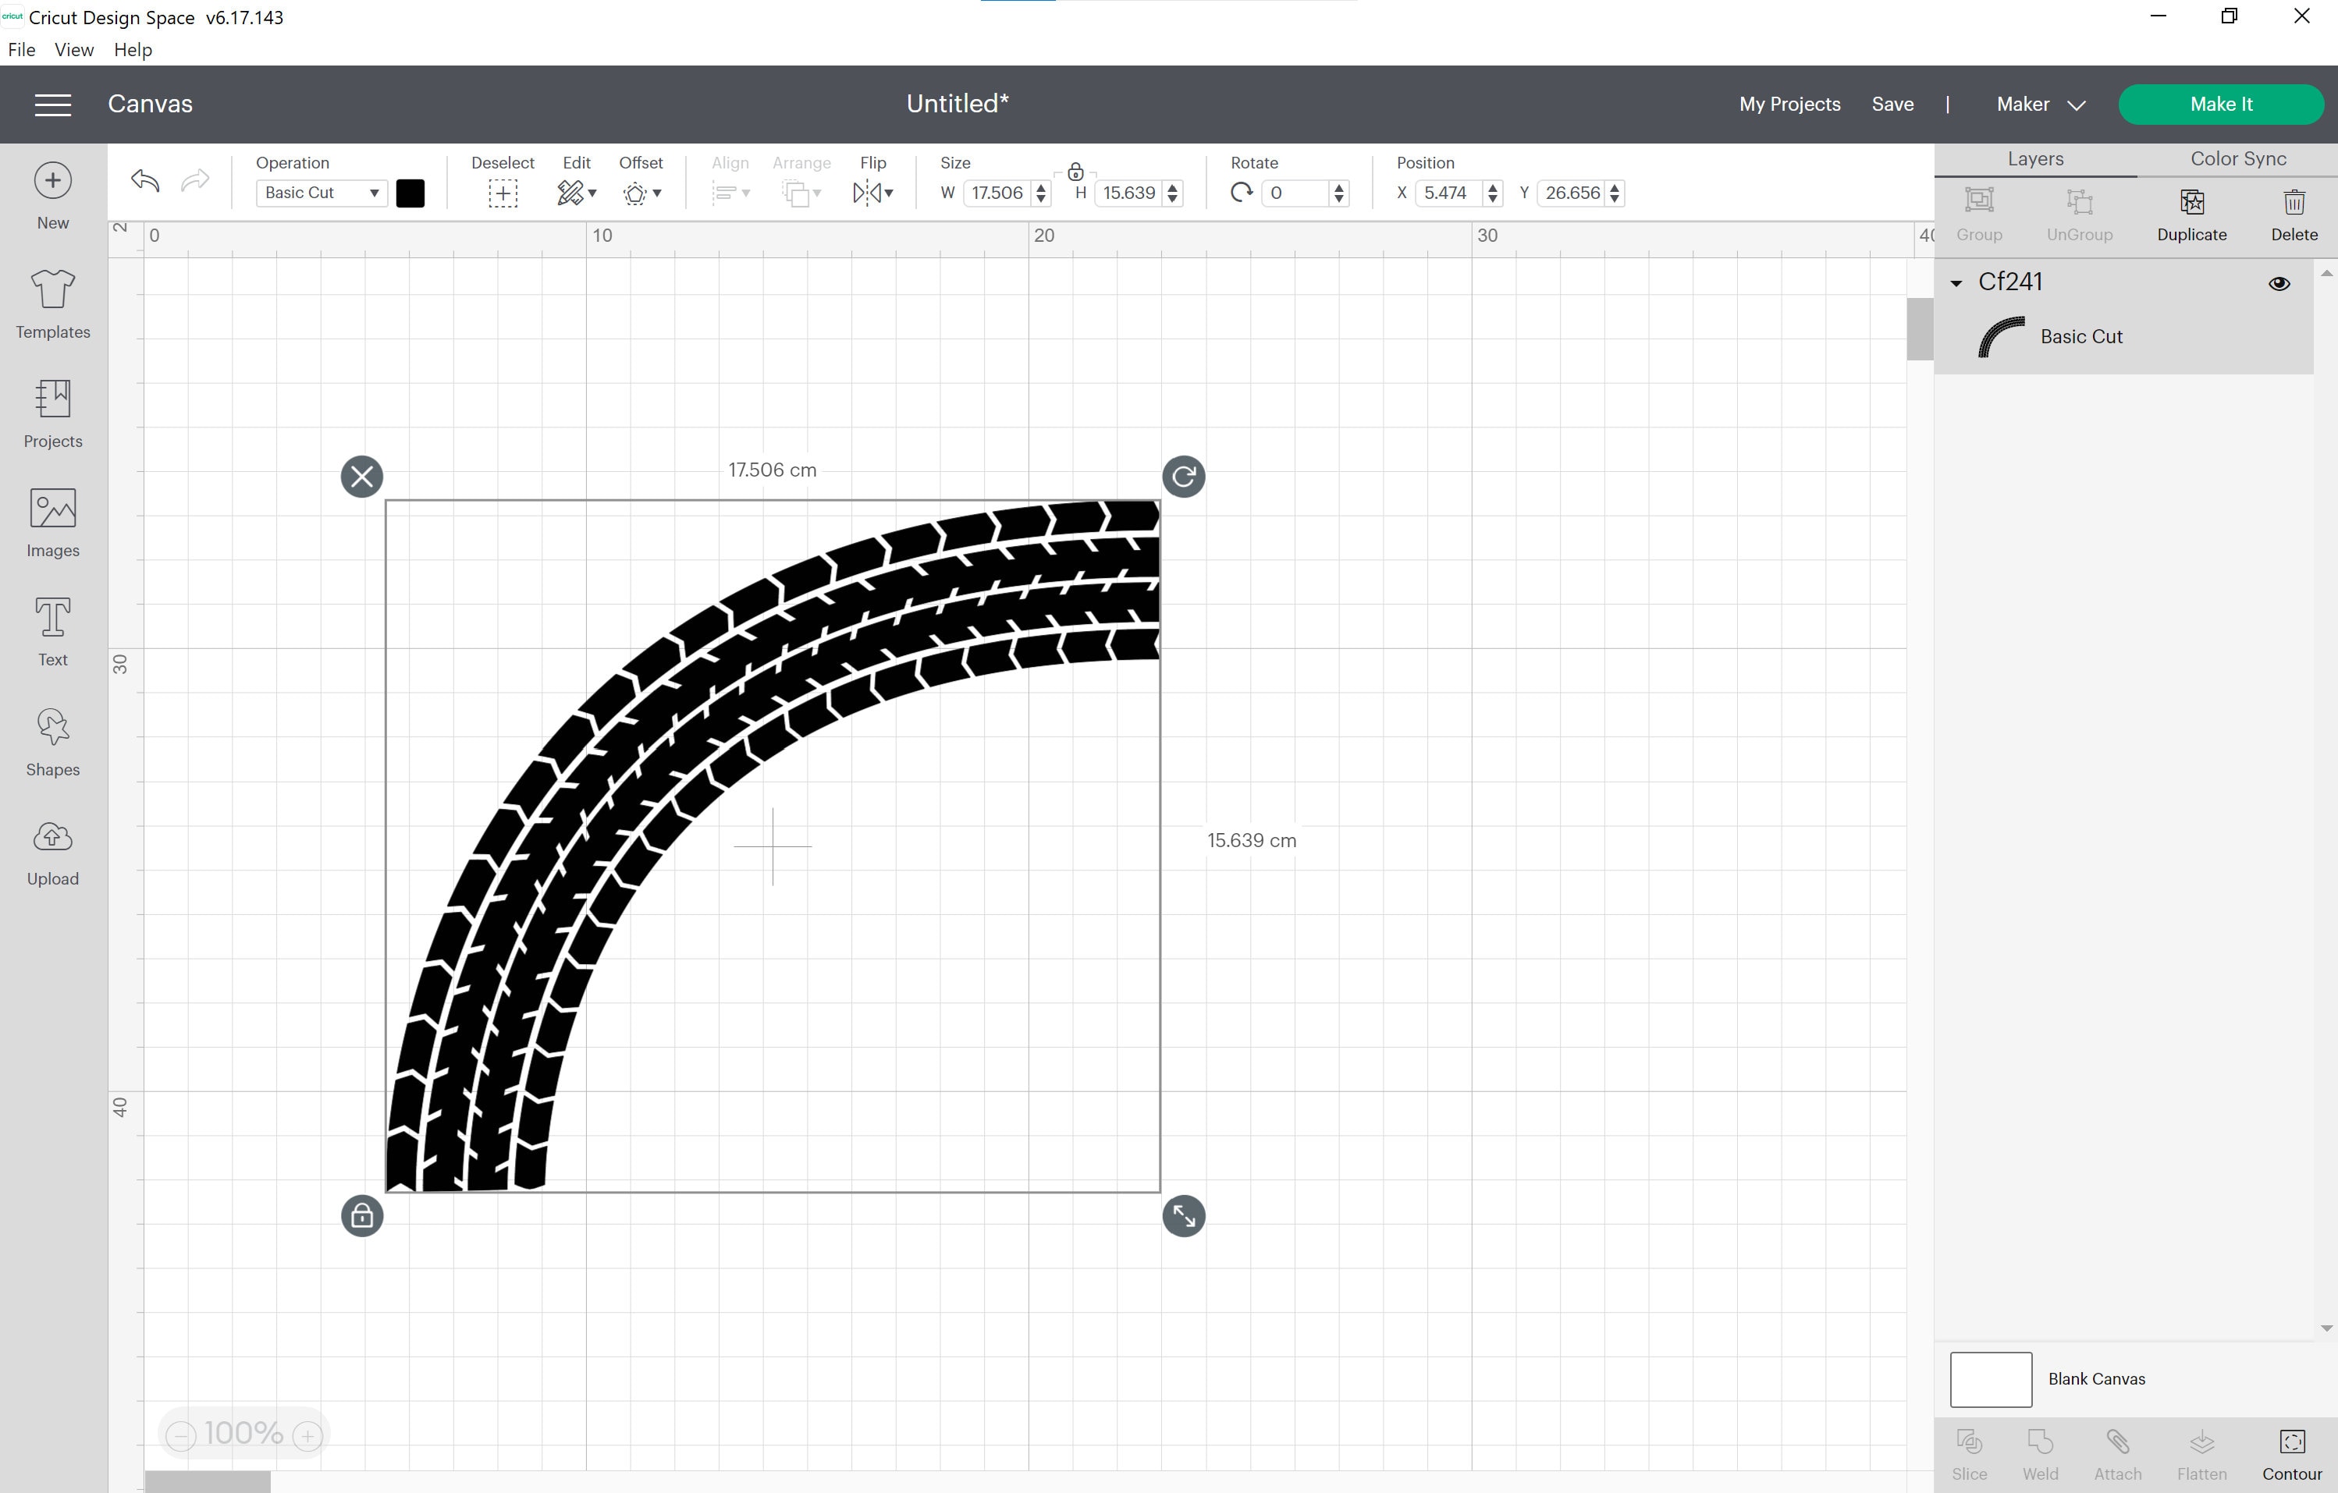
Task: Hide the Cf241 layer with eye icon
Action: point(2279,283)
